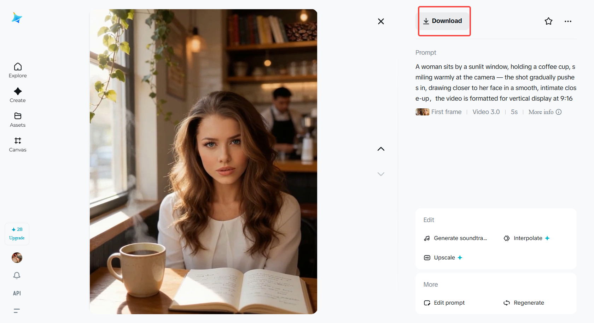Screen dimensions: 594x323
Task: Download the generated video
Action: pyautogui.click(x=442, y=21)
